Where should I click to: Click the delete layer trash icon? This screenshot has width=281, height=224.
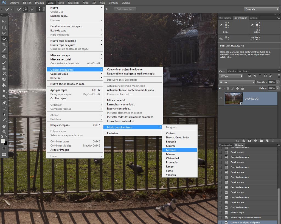pyautogui.click(x=273, y=141)
